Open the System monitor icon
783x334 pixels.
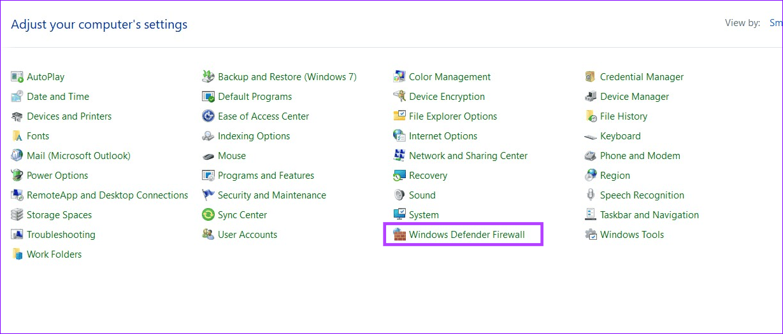click(399, 215)
